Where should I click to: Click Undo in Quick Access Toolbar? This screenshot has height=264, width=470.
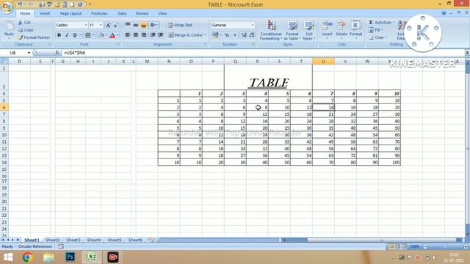click(20, 4)
